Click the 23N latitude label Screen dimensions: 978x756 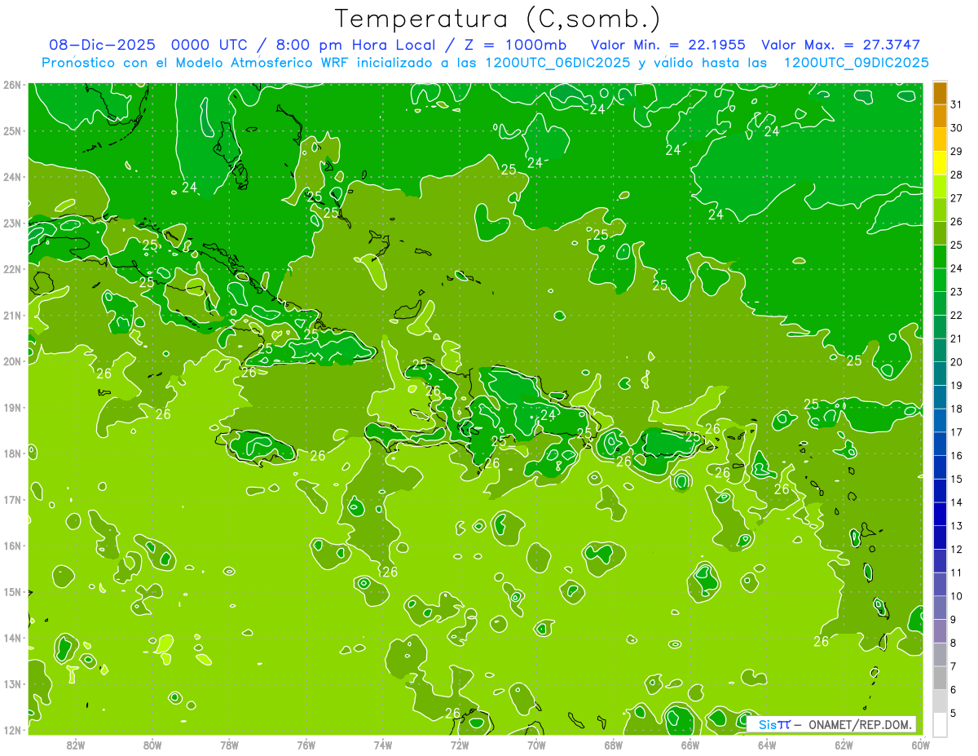(x=11, y=223)
